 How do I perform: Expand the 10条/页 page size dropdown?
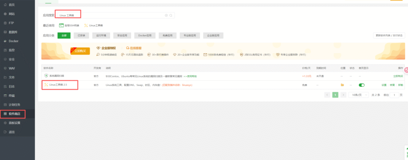pos(358,95)
